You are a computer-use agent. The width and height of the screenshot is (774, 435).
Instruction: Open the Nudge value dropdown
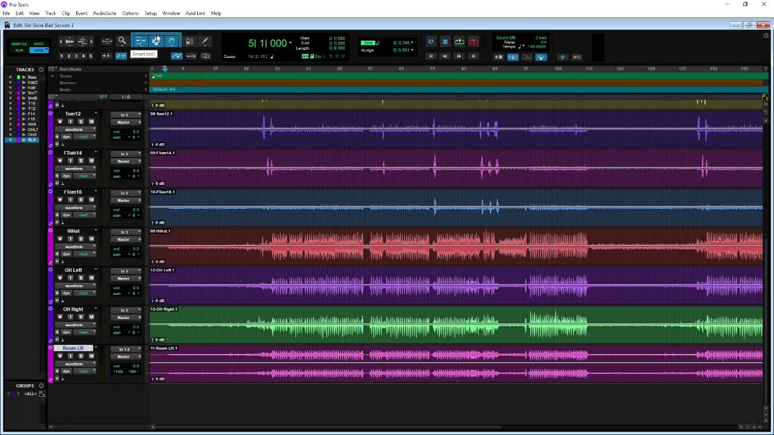pyautogui.click(x=412, y=50)
